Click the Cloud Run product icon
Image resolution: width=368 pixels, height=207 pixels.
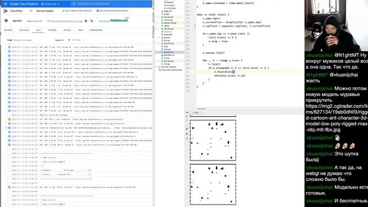point(5,11)
